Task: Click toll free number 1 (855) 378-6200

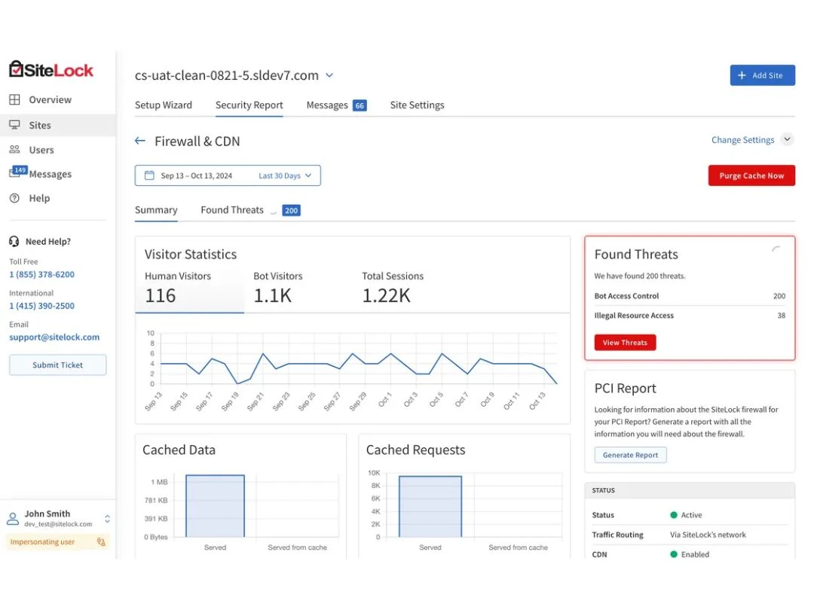Action: pos(42,274)
